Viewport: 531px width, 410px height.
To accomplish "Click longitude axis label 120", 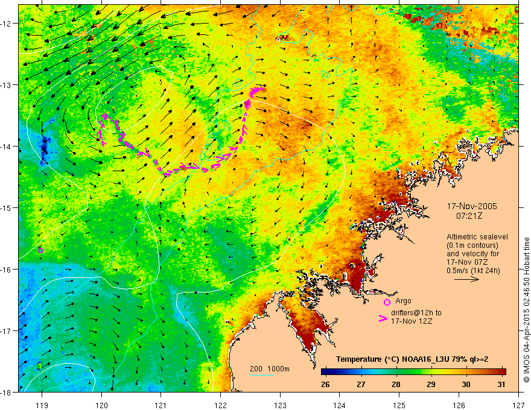I will point(101,405).
